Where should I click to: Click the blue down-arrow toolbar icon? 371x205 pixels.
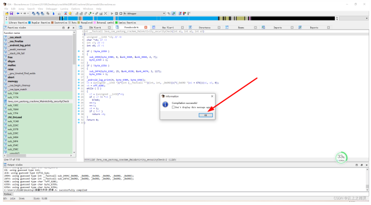pyautogui.click(x=54, y=14)
